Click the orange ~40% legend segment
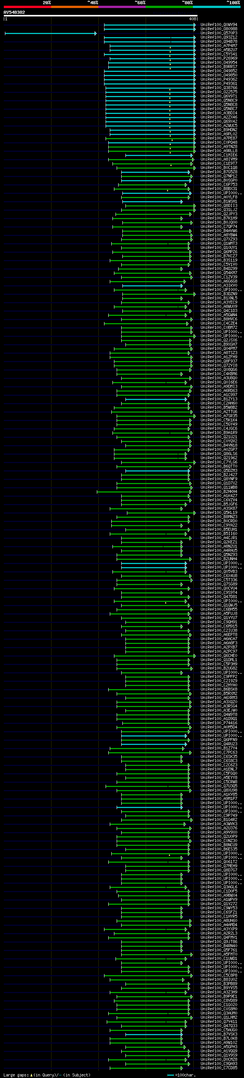The height and width of the screenshot is (1078, 244). coord(75,7)
